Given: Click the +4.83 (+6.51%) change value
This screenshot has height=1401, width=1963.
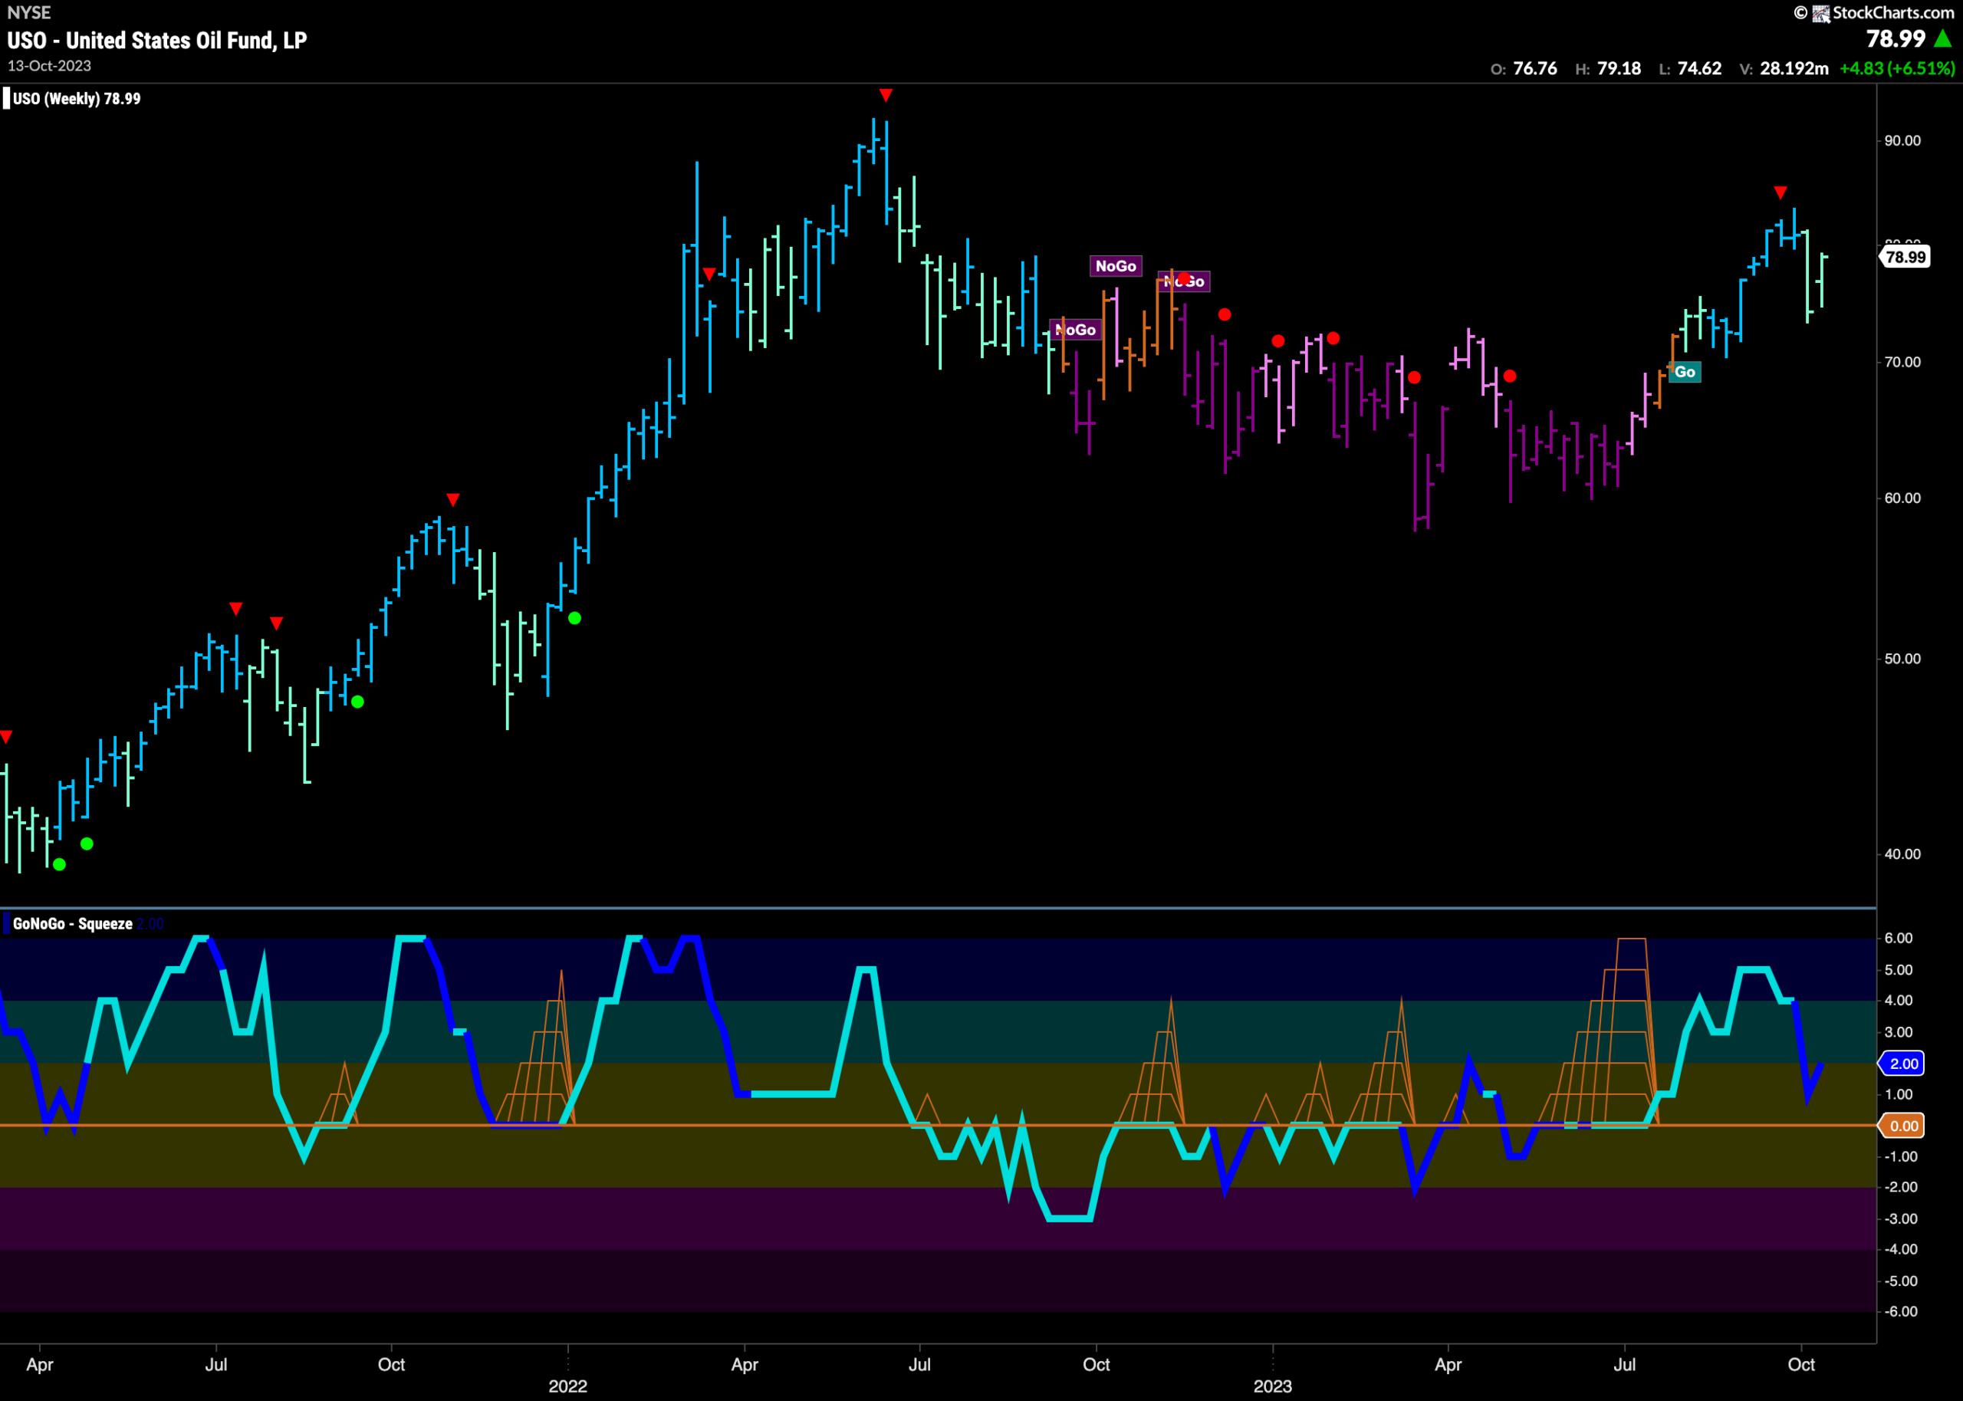Looking at the screenshot, I should click(x=1896, y=69).
